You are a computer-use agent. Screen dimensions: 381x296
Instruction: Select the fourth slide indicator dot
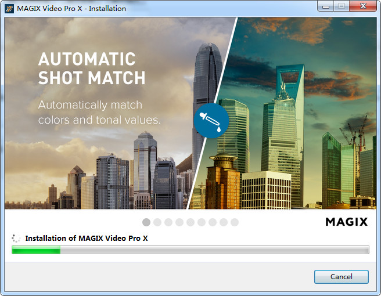pyautogui.click(x=179, y=222)
